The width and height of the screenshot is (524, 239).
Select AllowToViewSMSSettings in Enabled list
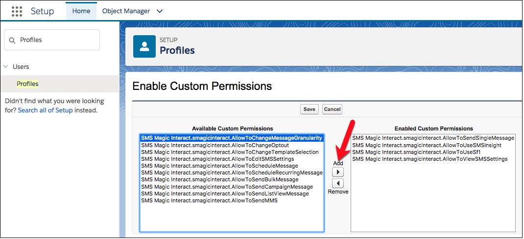433,159
